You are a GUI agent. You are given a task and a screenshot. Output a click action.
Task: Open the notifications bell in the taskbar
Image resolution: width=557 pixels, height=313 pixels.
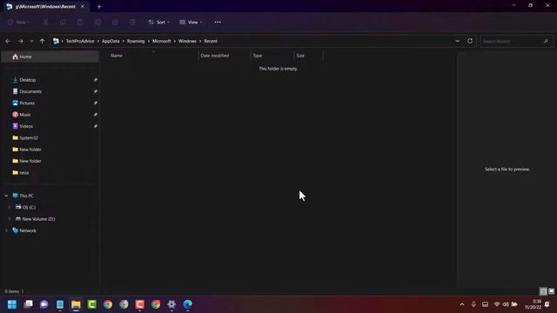point(547,304)
